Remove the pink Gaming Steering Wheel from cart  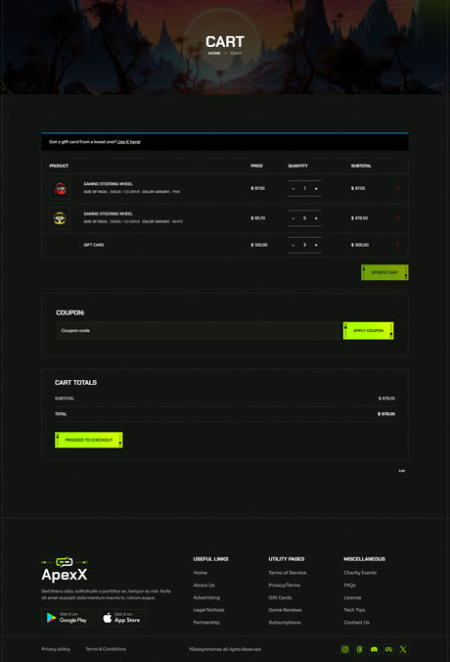pos(397,188)
